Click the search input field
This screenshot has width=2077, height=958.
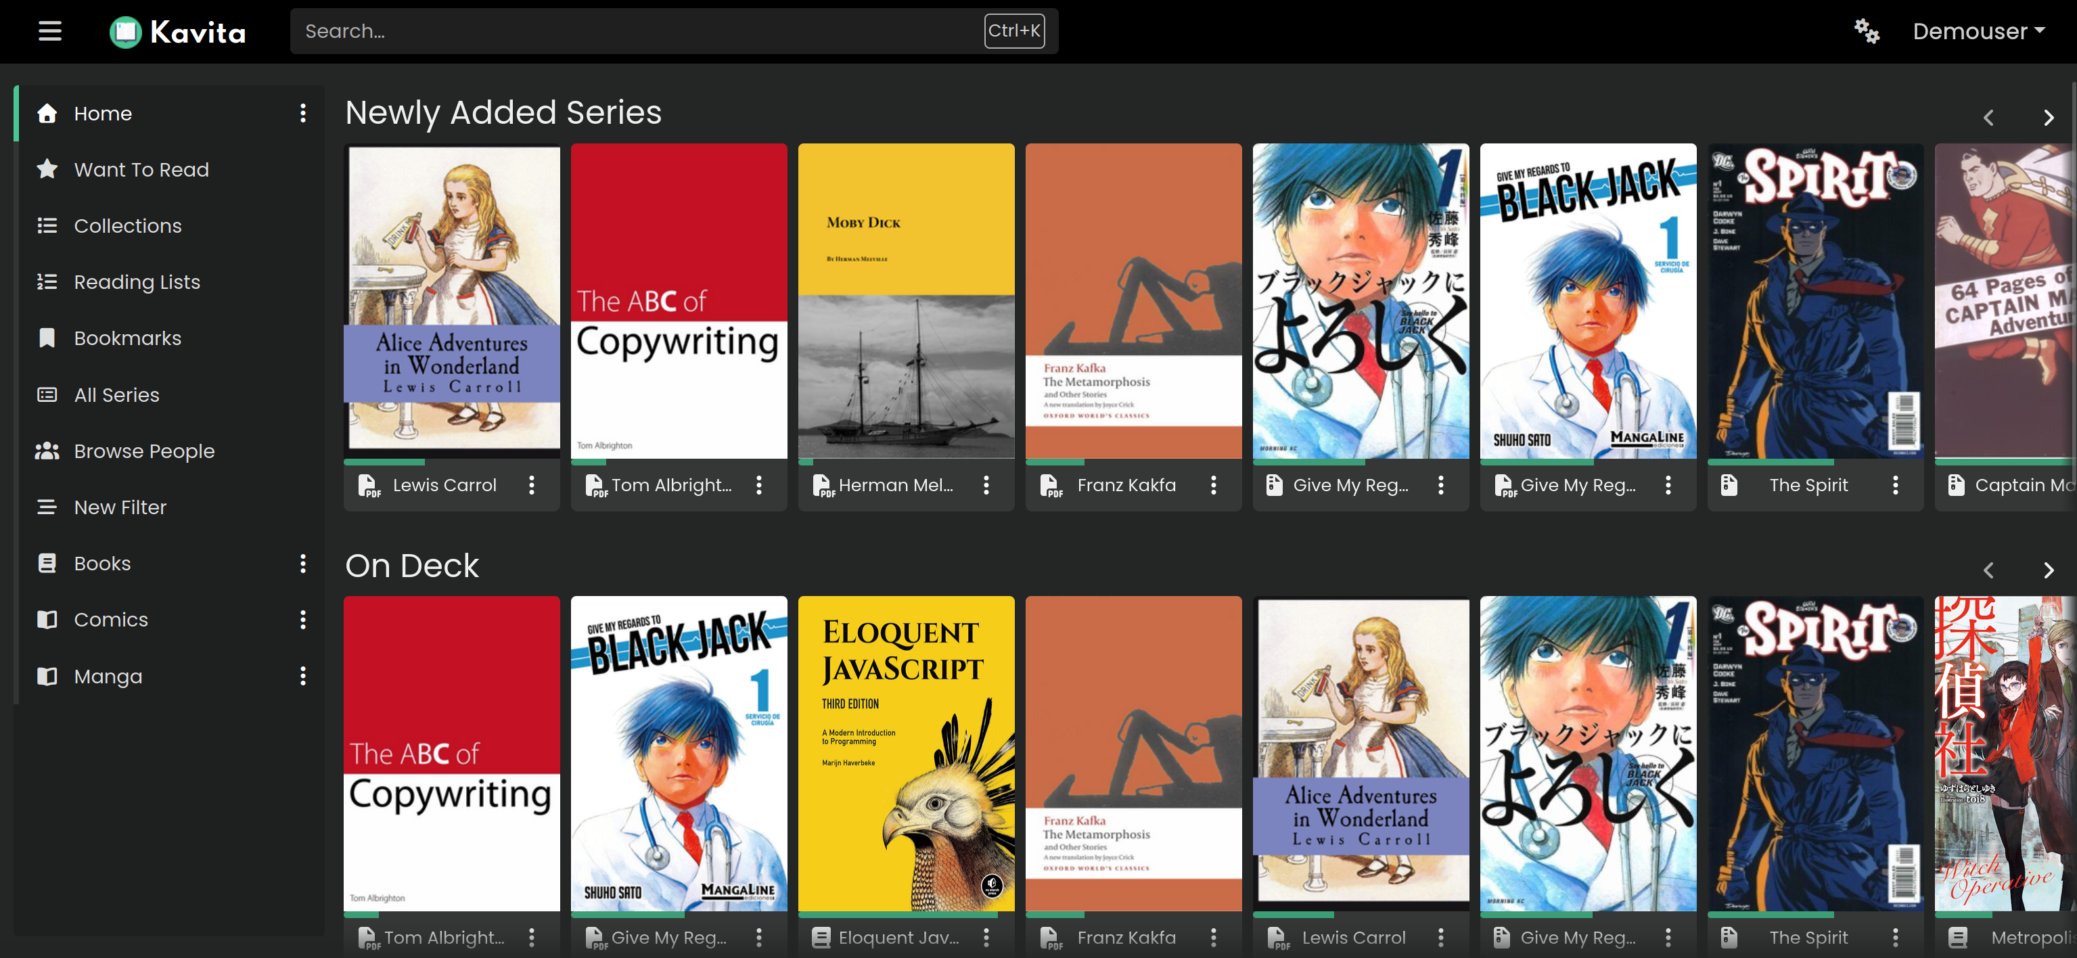click(637, 31)
